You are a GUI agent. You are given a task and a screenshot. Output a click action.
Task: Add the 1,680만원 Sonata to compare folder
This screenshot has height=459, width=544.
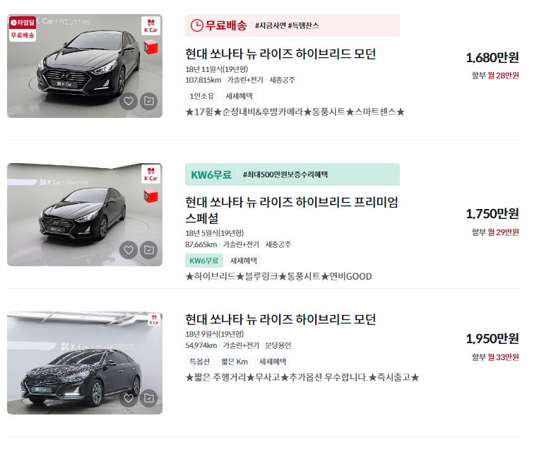pos(149,101)
